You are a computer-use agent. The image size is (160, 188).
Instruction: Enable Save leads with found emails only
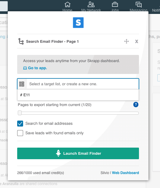pyautogui.click(x=20, y=133)
